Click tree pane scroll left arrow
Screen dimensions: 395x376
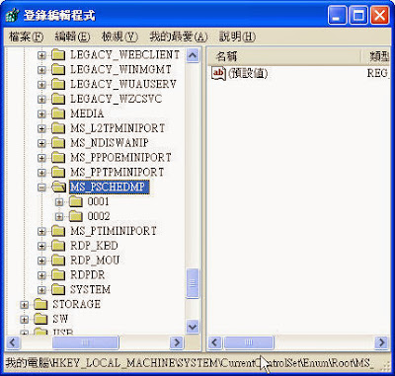(13, 342)
